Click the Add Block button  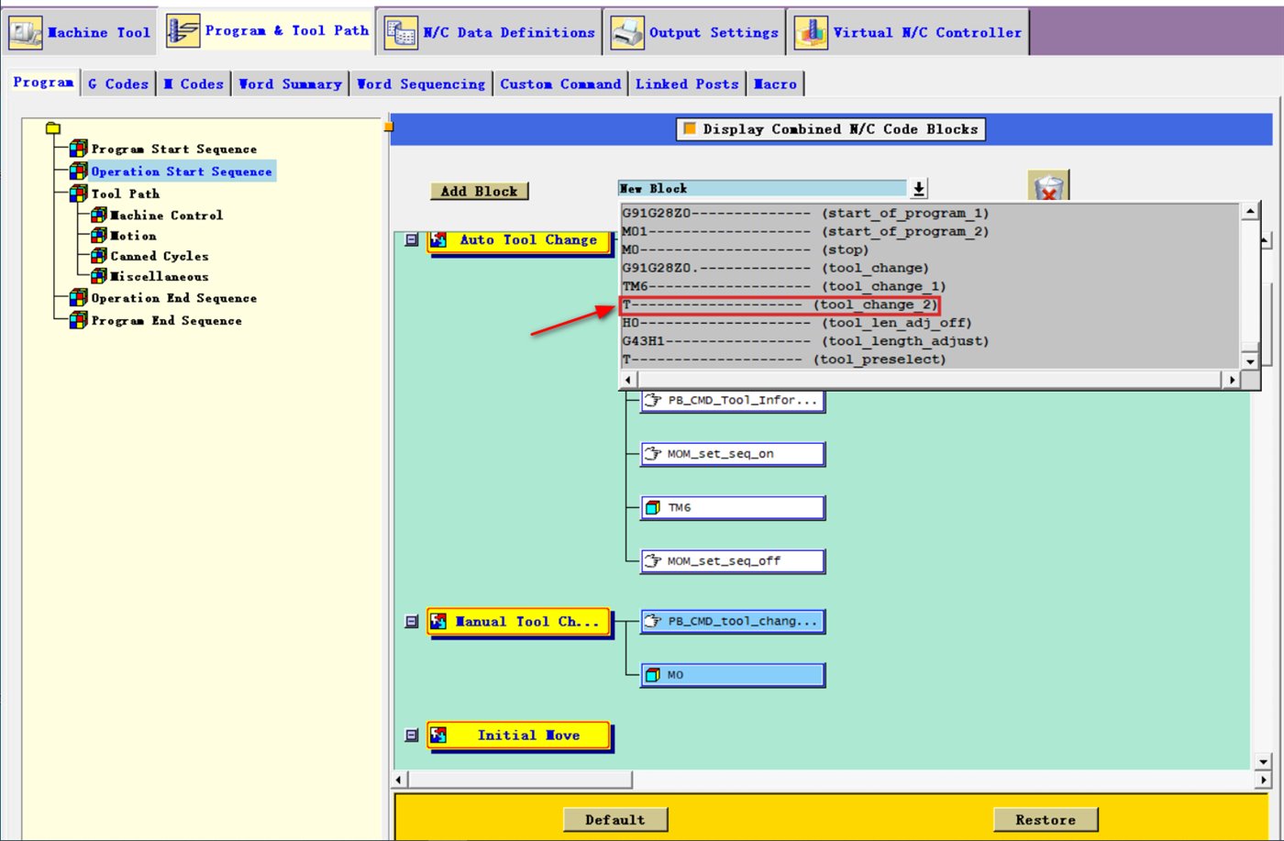(479, 191)
